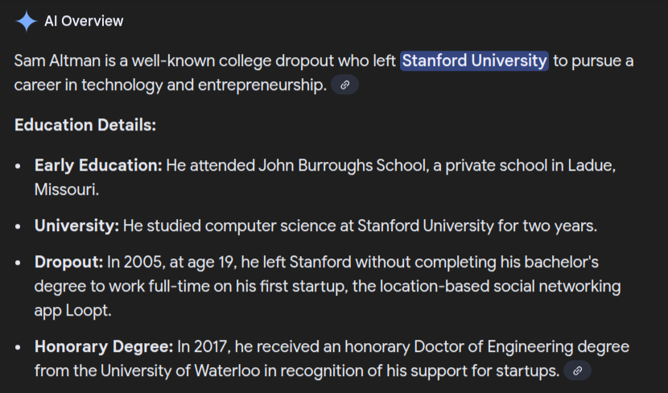Screen dimensions: 668x393
Task: Open the source link icon after "startups."
Action: pos(576,370)
